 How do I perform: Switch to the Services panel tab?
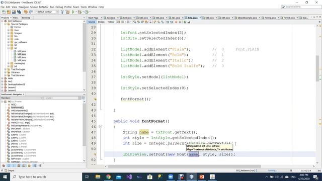click(26, 18)
